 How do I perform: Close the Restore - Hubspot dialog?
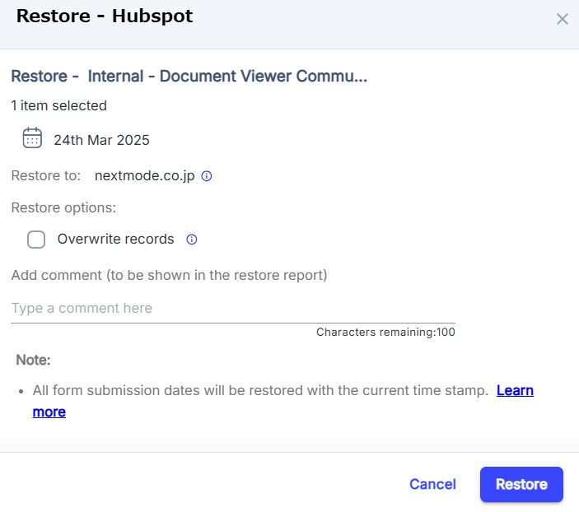click(x=562, y=19)
